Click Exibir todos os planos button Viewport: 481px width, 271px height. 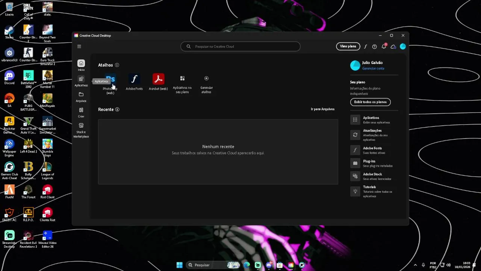(x=371, y=102)
